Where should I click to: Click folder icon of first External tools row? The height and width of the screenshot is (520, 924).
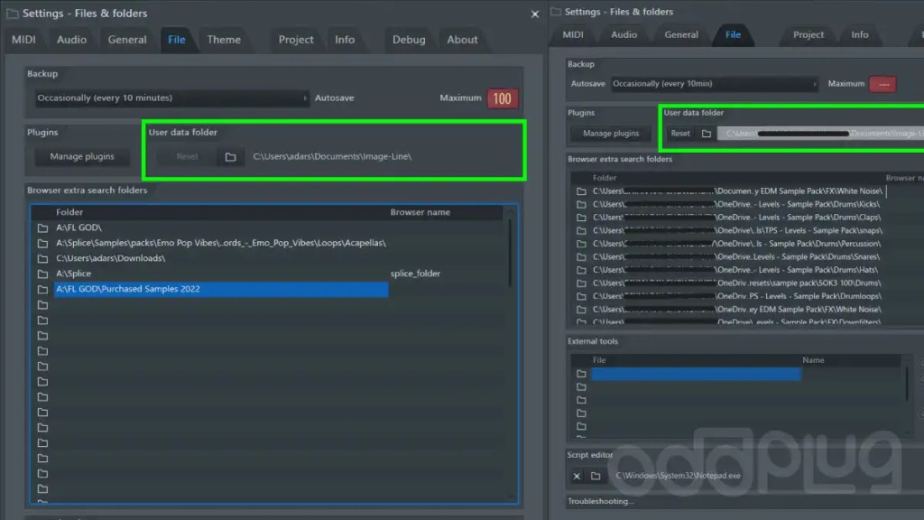tap(581, 374)
